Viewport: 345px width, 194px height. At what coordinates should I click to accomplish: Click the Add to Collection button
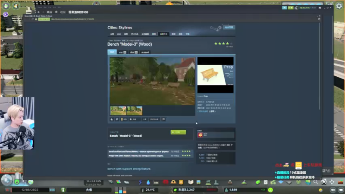[154, 119]
